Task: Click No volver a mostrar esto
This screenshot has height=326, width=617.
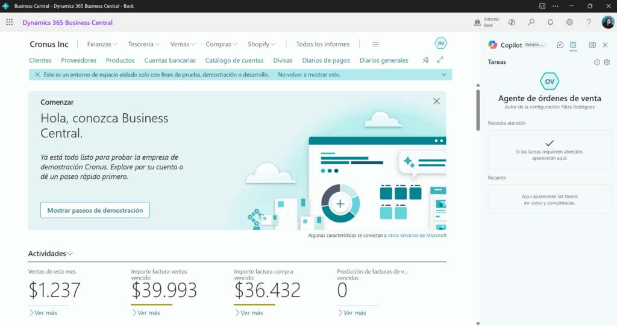Action: 309,74
